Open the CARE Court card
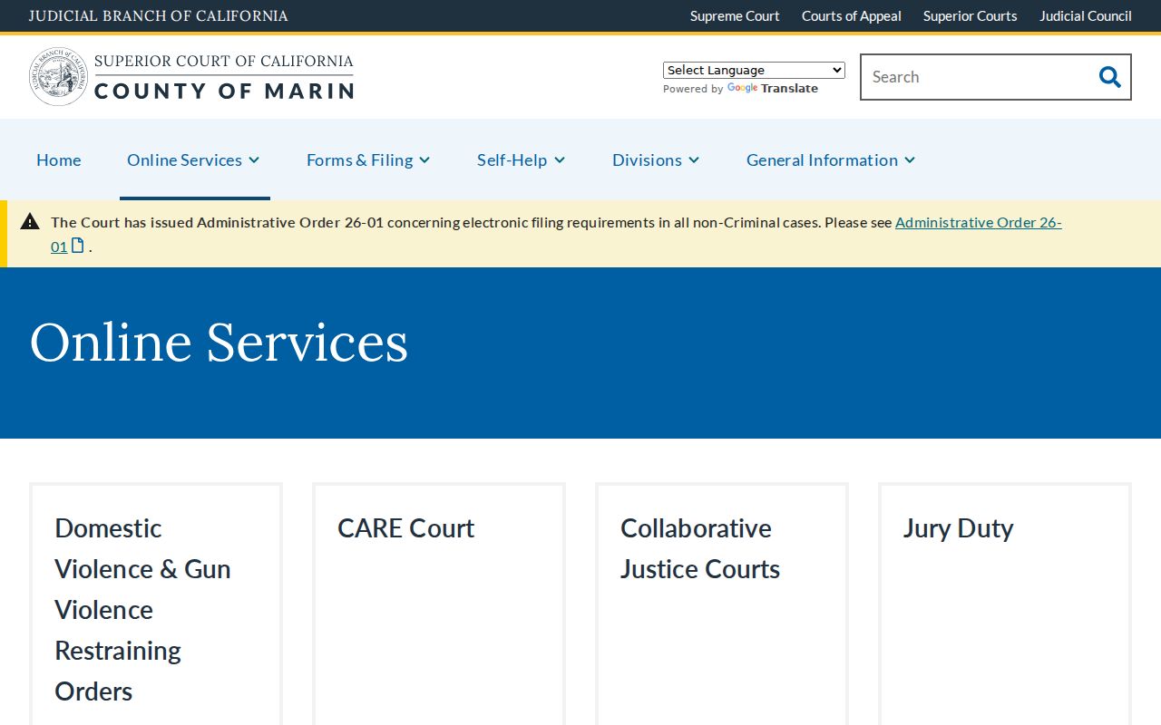Image resolution: width=1161 pixels, height=725 pixels. tap(439, 604)
